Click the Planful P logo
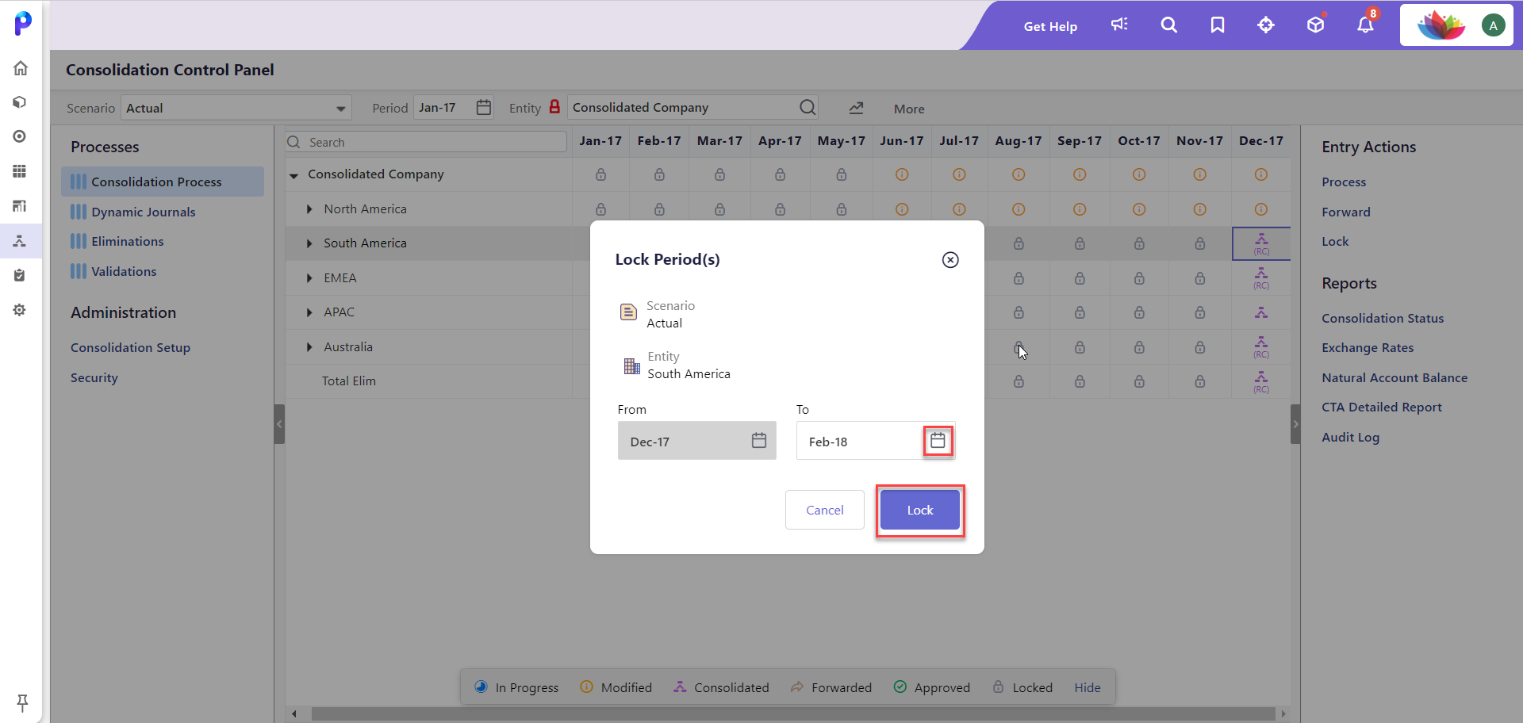This screenshot has height=723, width=1523. click(x=23, y=23)
